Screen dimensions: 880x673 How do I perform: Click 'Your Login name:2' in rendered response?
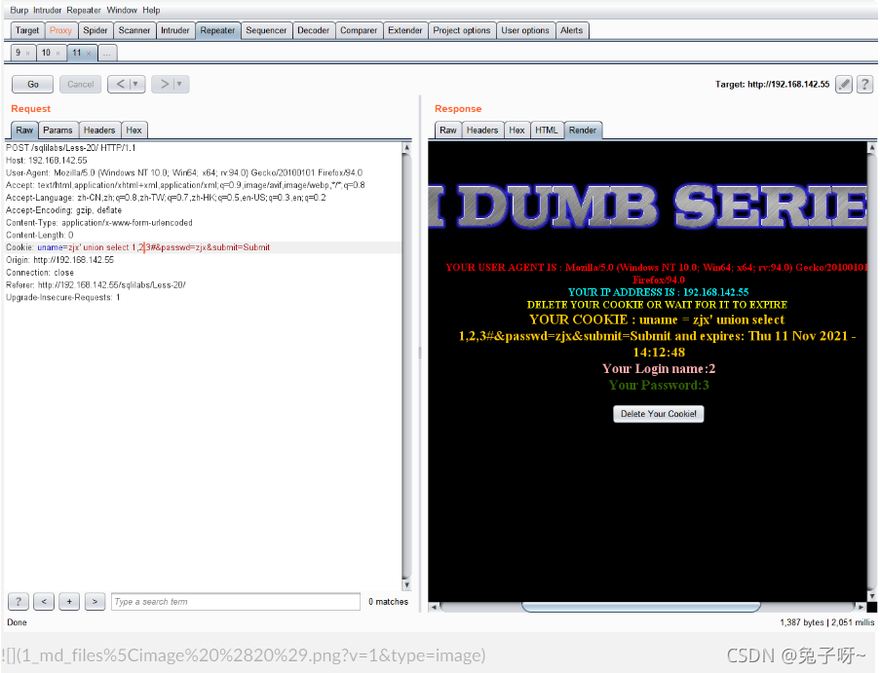click(659, 368)
